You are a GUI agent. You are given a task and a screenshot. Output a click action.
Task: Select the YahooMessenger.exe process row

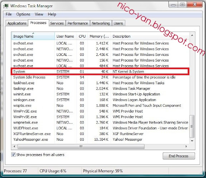(100, 139)
